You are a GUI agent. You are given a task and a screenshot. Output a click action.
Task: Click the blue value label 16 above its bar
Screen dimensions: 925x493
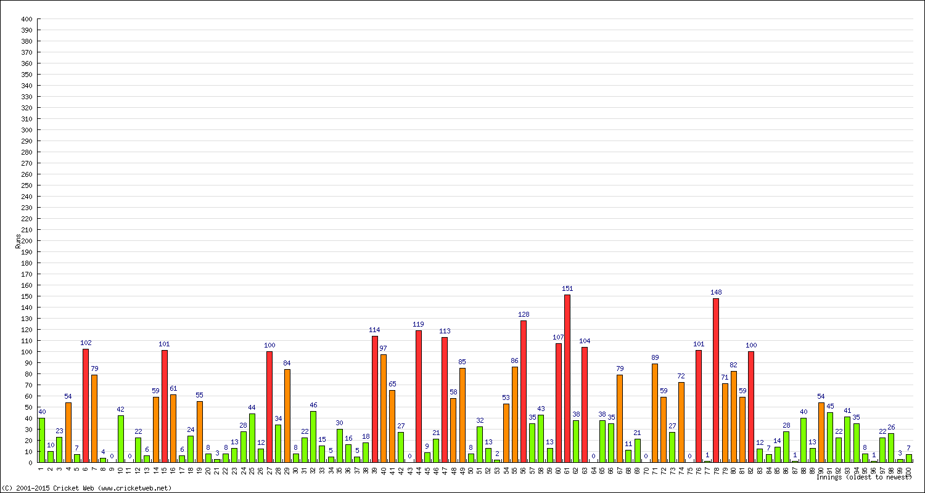point(348,439)
